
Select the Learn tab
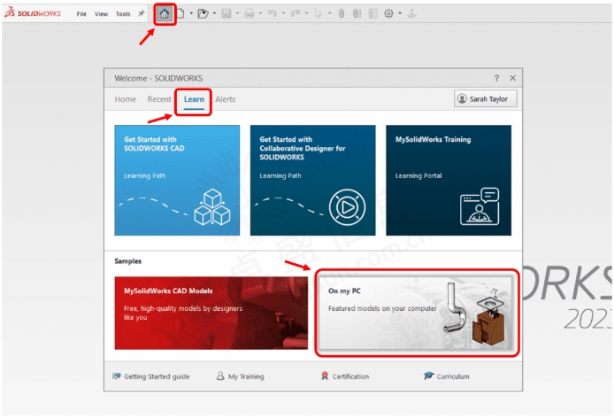pos(194,99)
